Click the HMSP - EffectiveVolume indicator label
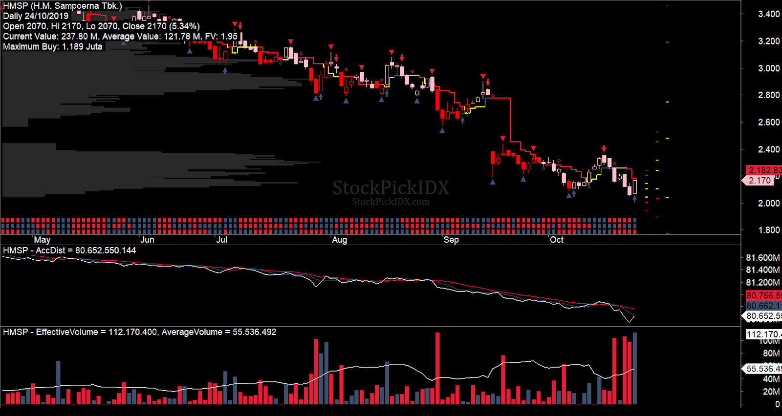 [x=140, y=332]
